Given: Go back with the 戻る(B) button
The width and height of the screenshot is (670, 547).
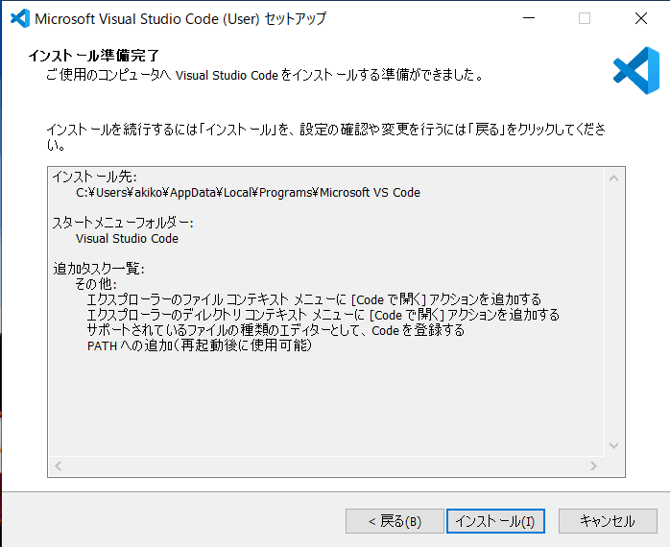Looking at the screenshot, I should tap(395, 521).
